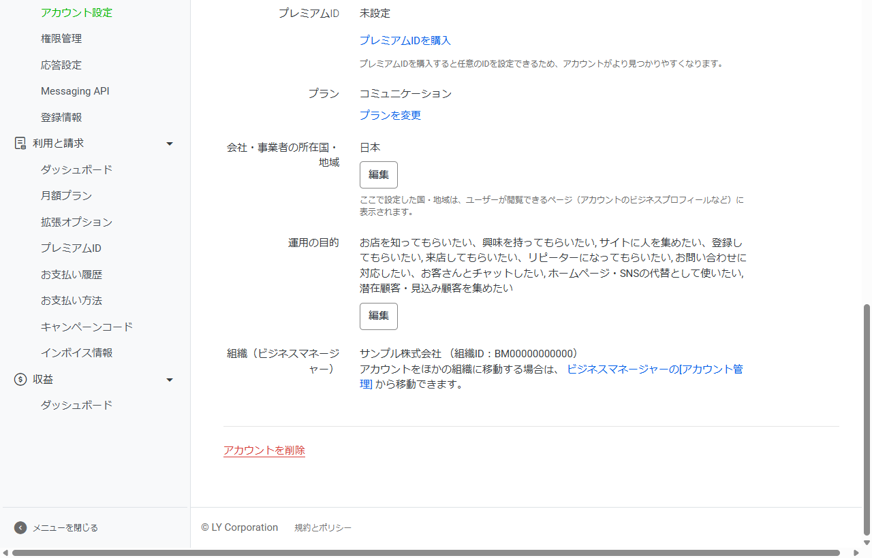This screenshot has width=872, height=558.
Task: Open ビジネスマネージャーの[アカウント管理] link
Action: [655, 369]
